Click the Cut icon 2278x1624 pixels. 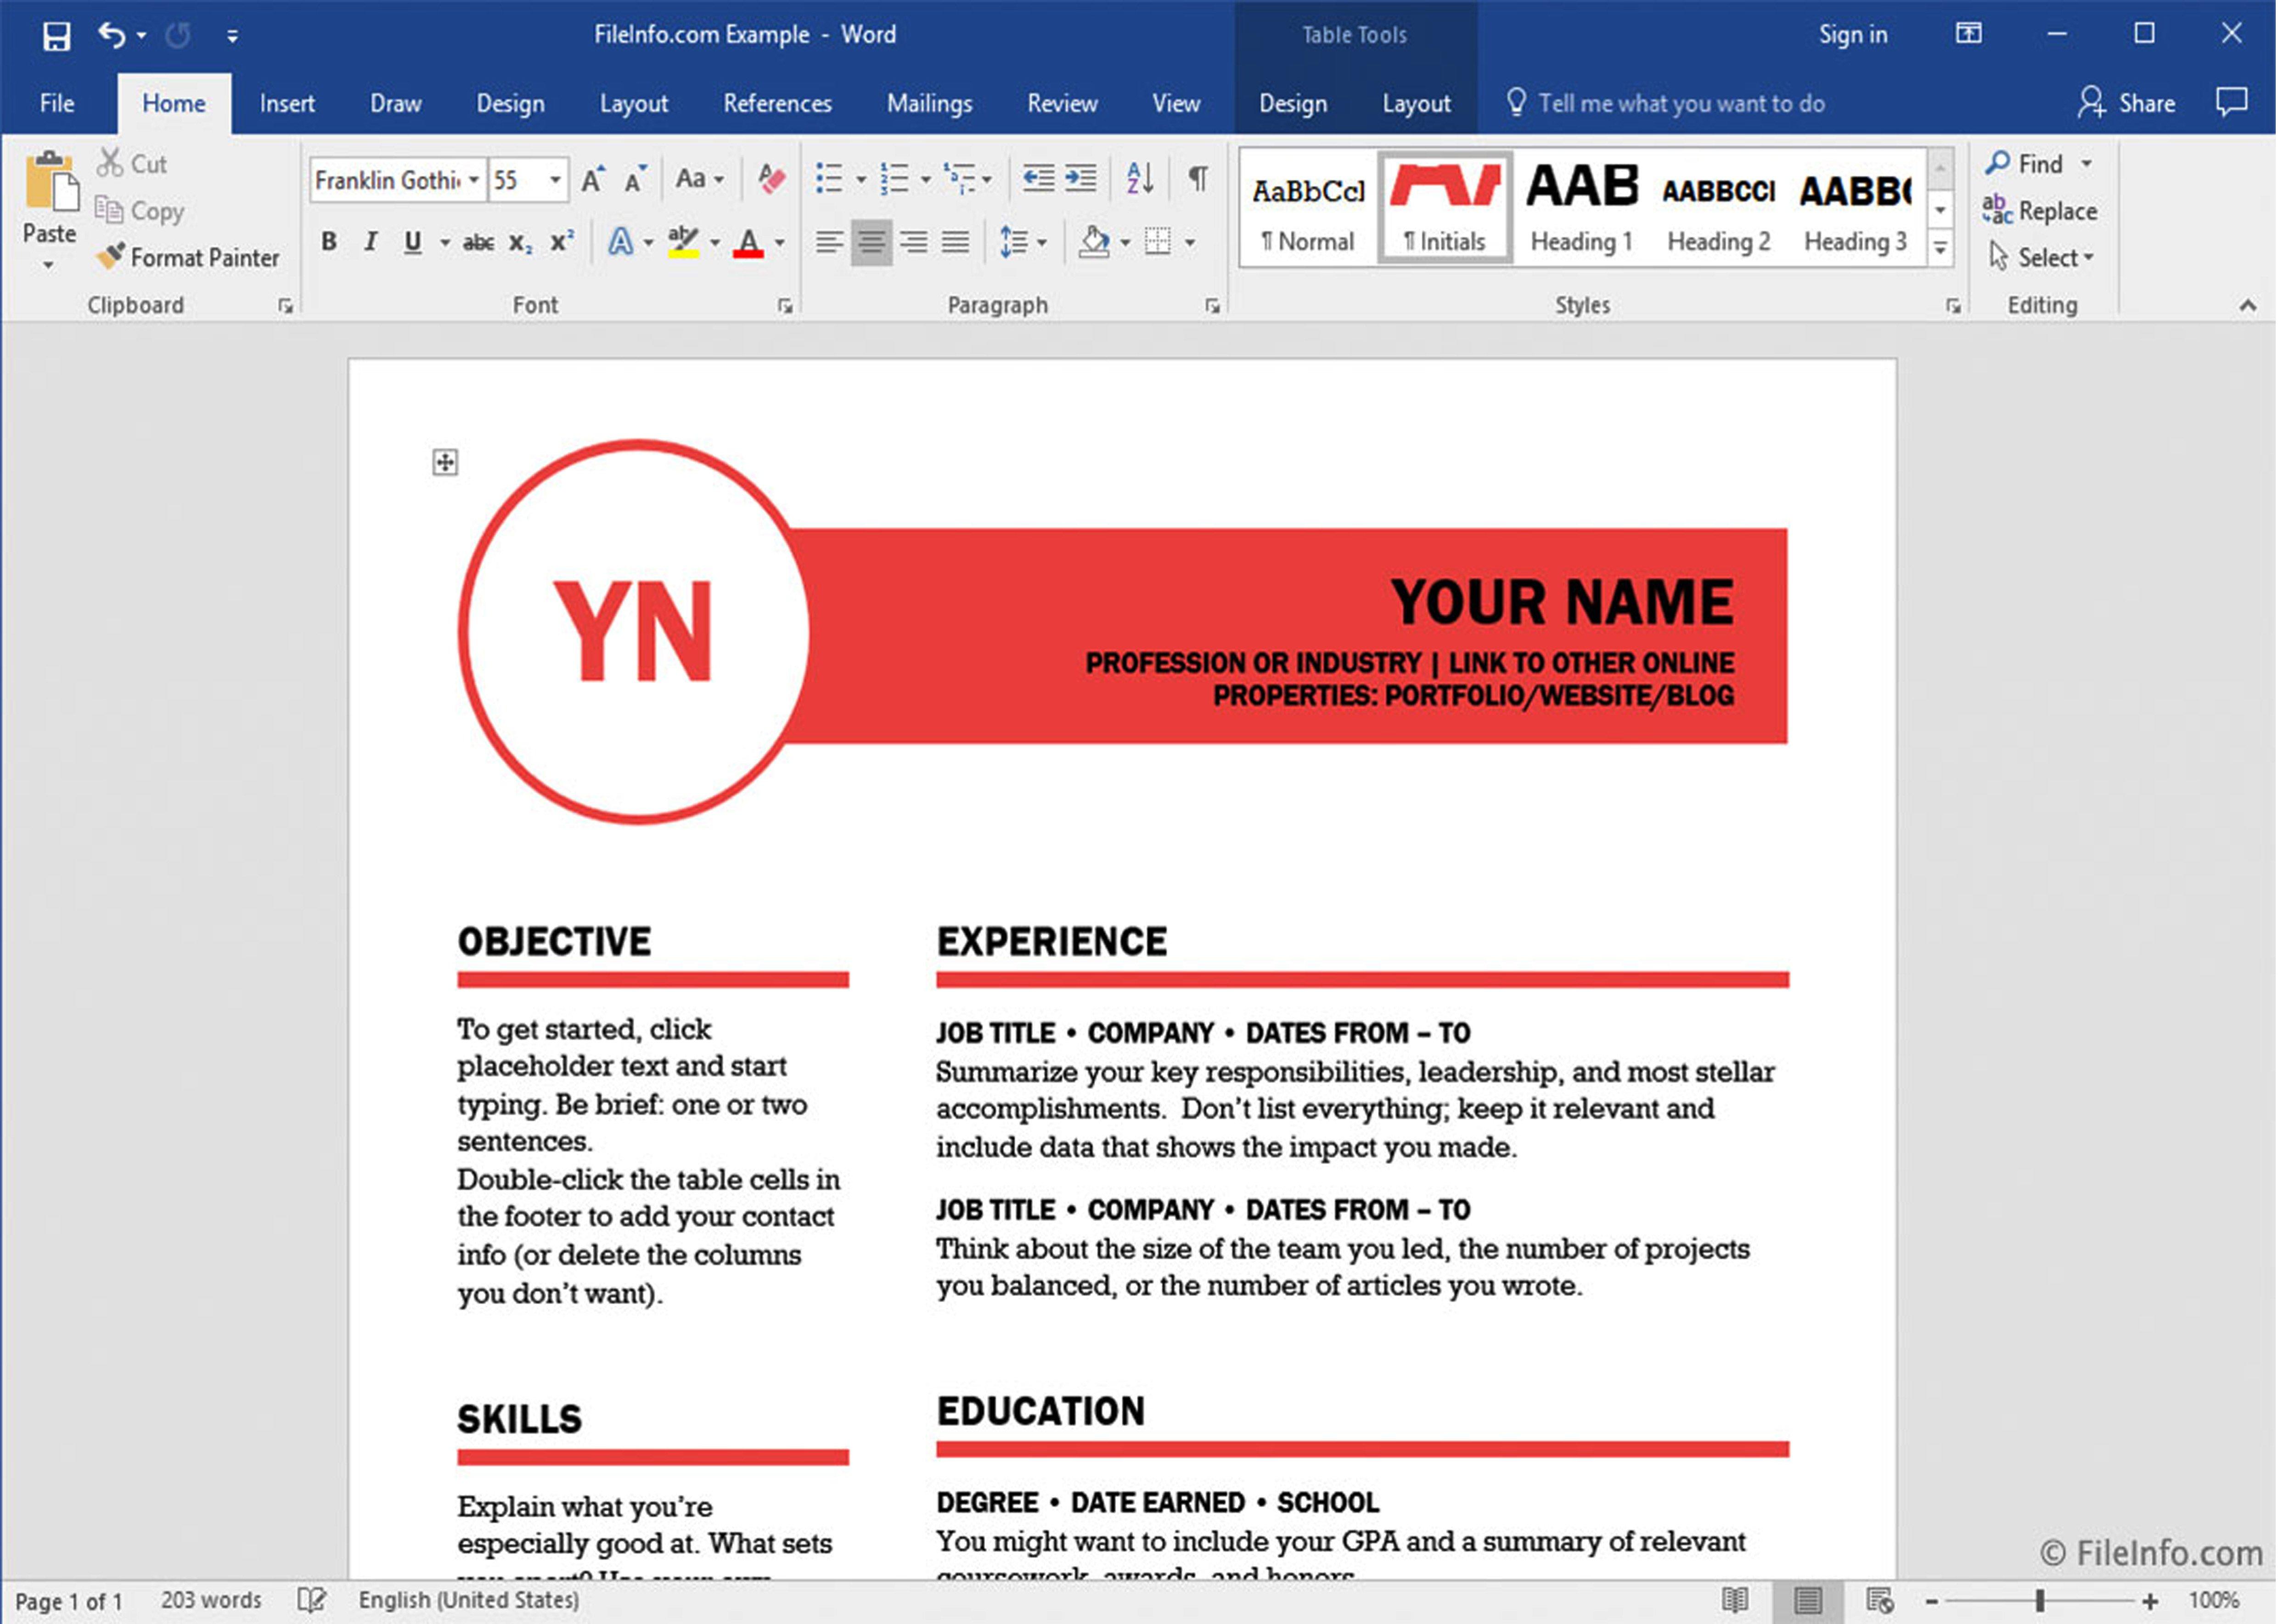[110, 162]
